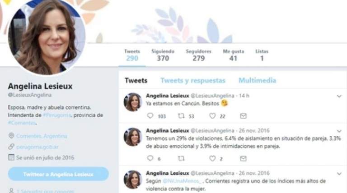Open the Multimedia tab
347x193 pixels.
[x=258, y=80]
